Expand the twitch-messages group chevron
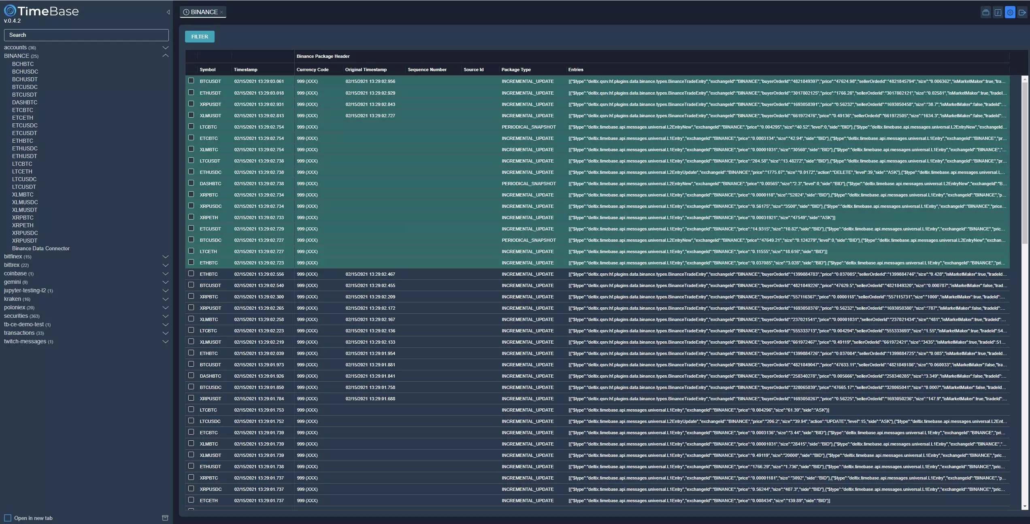 (x=165, y=342)
